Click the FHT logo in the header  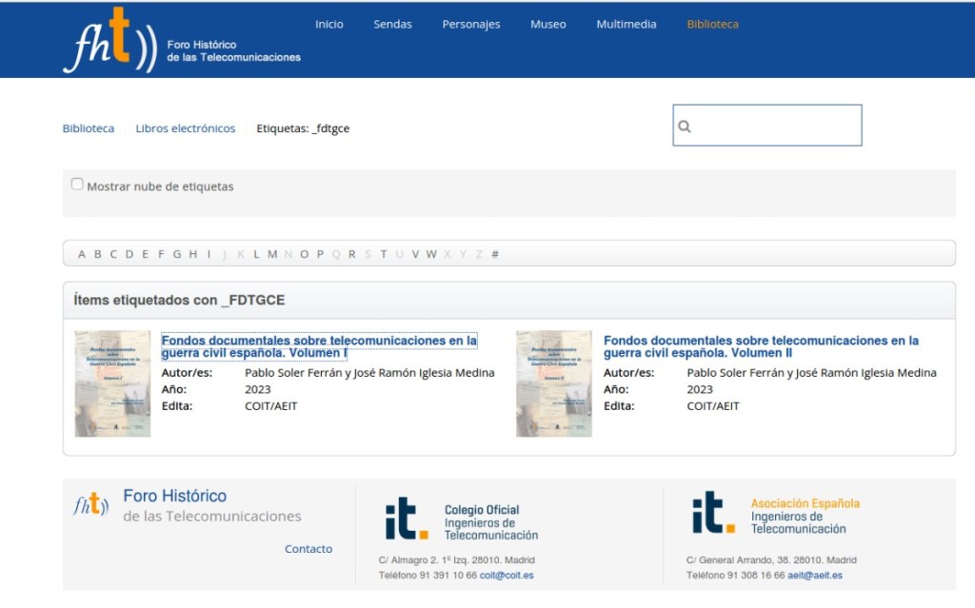point(109,41)
